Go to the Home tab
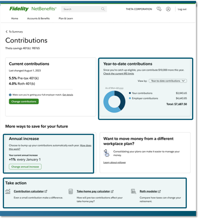The image size is (199, 219). coord(15,18)
